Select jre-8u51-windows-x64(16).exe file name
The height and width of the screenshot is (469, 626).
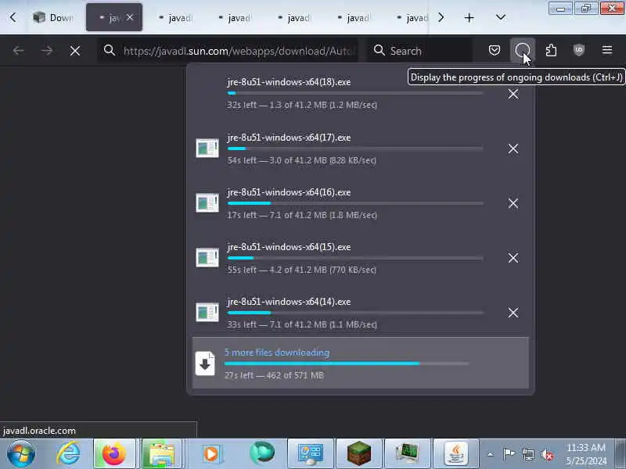pyautogui.click(x=289, y=192)
